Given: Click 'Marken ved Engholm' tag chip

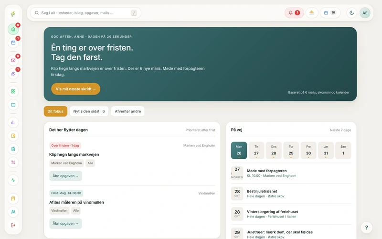Looking at the screenshot, I should coord(66,163).
